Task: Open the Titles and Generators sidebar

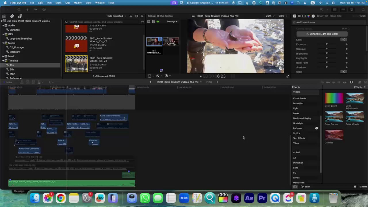Action: [x=20, y=16]
